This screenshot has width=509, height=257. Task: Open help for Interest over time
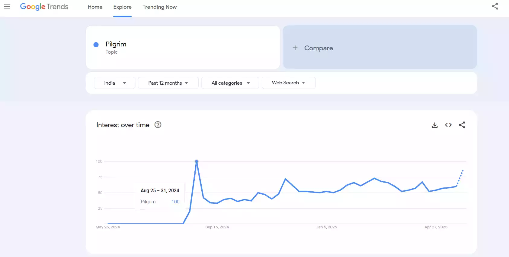[x=158, y=125]
